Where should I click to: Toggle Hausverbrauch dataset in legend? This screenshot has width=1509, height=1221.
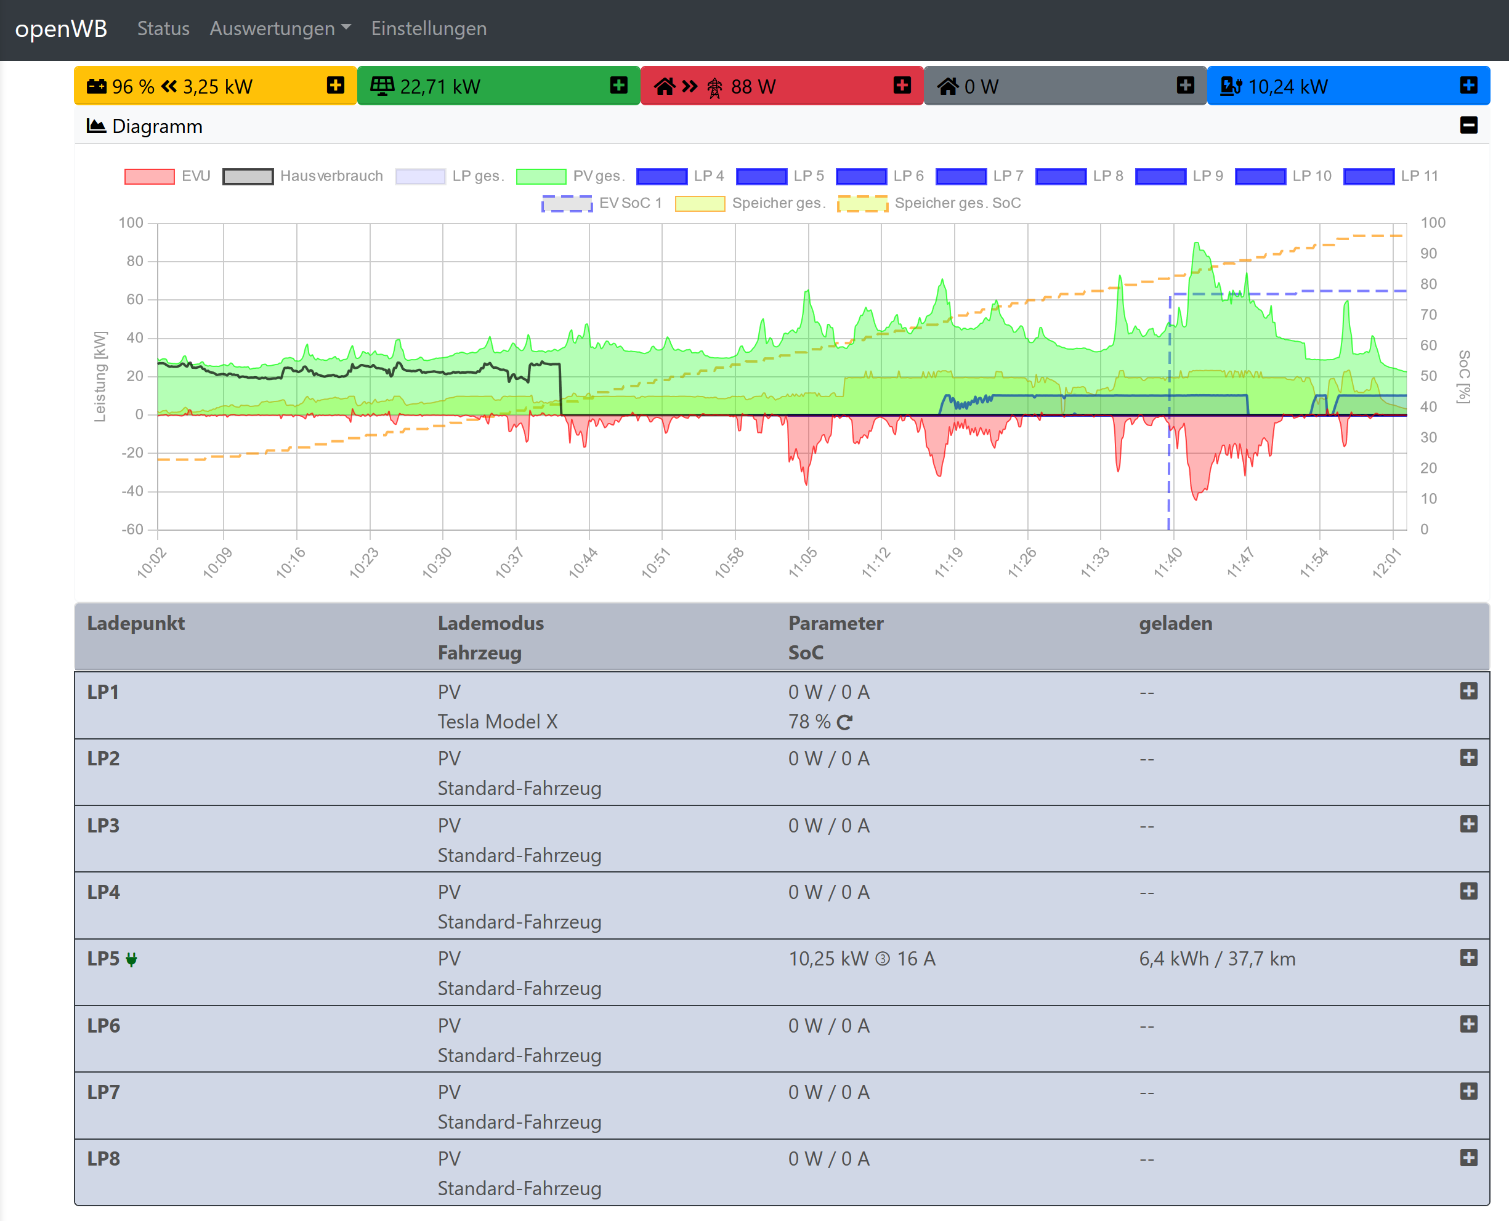tap(248, 177)
